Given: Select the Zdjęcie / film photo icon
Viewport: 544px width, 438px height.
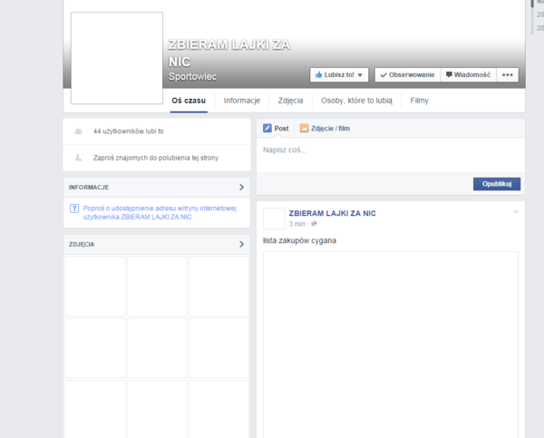Looking at the screenshot, I should 305,129.
